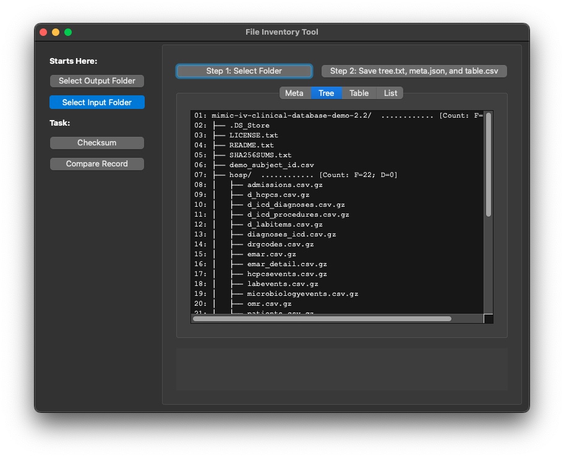The width and height of the screenshot is (564, 458).
Task: Select drgcodes.csv.gz entry
Action: 281,244
